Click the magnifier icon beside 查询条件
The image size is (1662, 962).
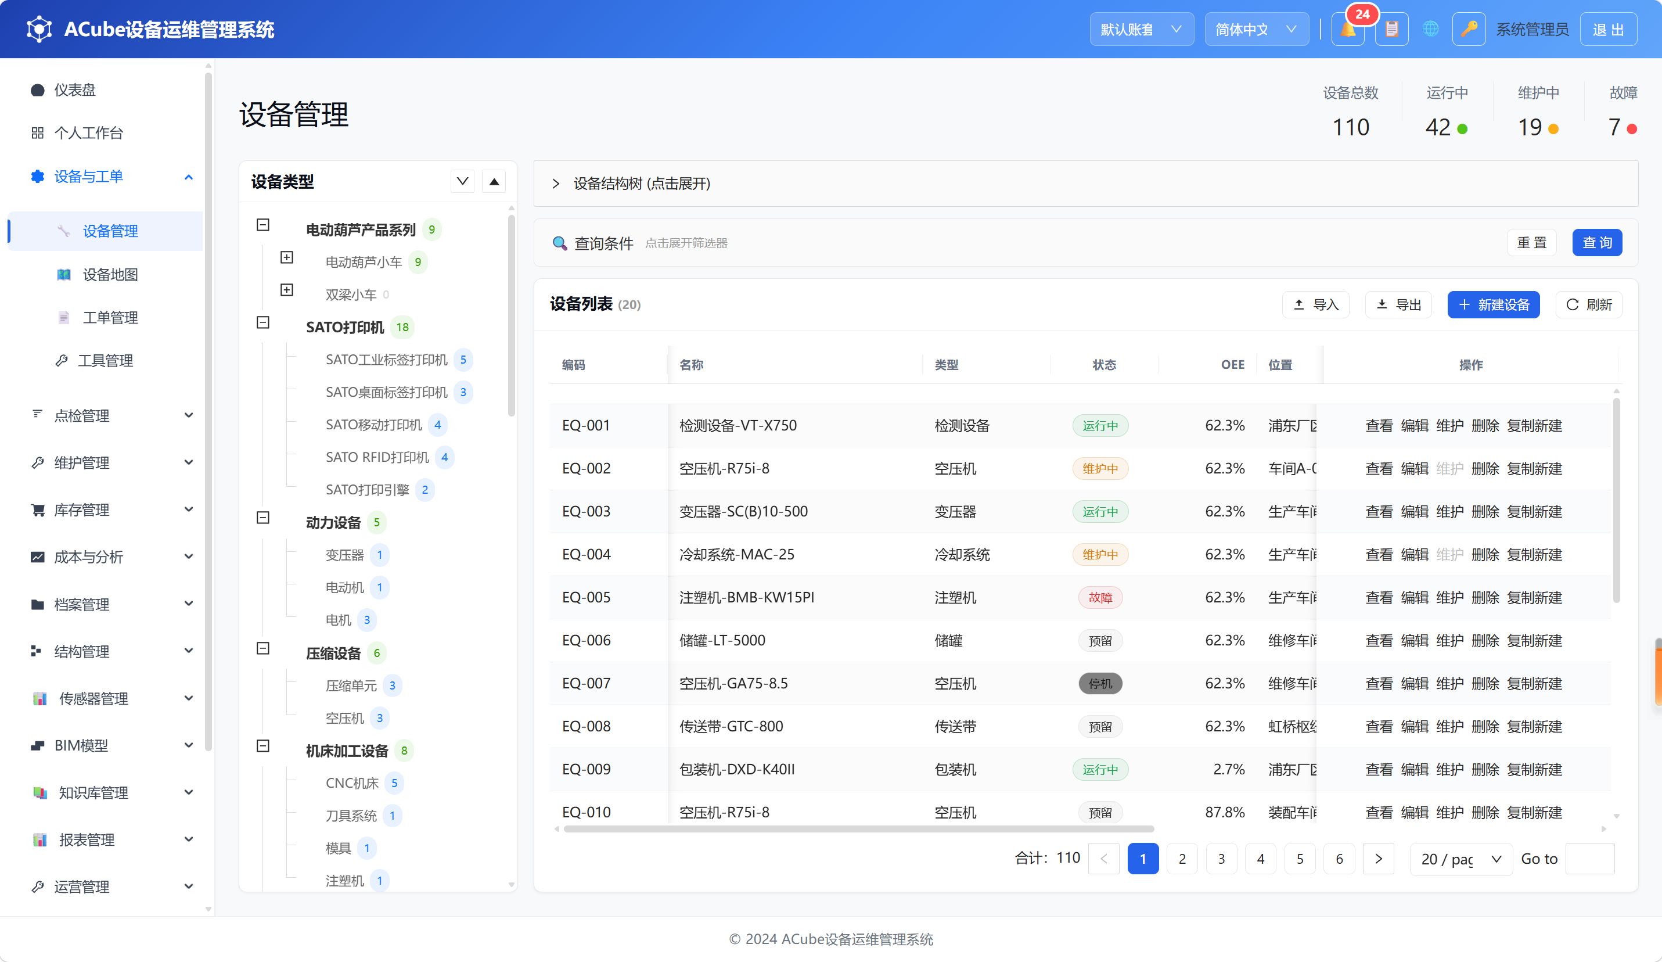(559, 243)
